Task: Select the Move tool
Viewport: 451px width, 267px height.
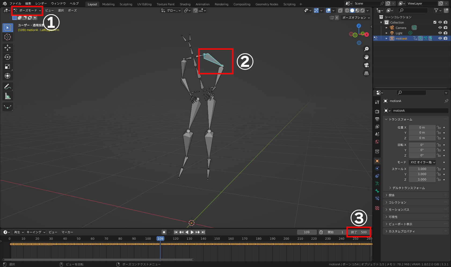Action: [x=8, y=48]
